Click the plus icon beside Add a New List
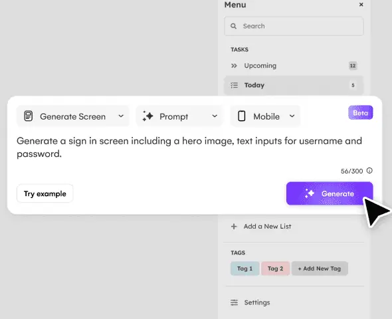The width and height of the screenshot is (392, 319). 234,227
